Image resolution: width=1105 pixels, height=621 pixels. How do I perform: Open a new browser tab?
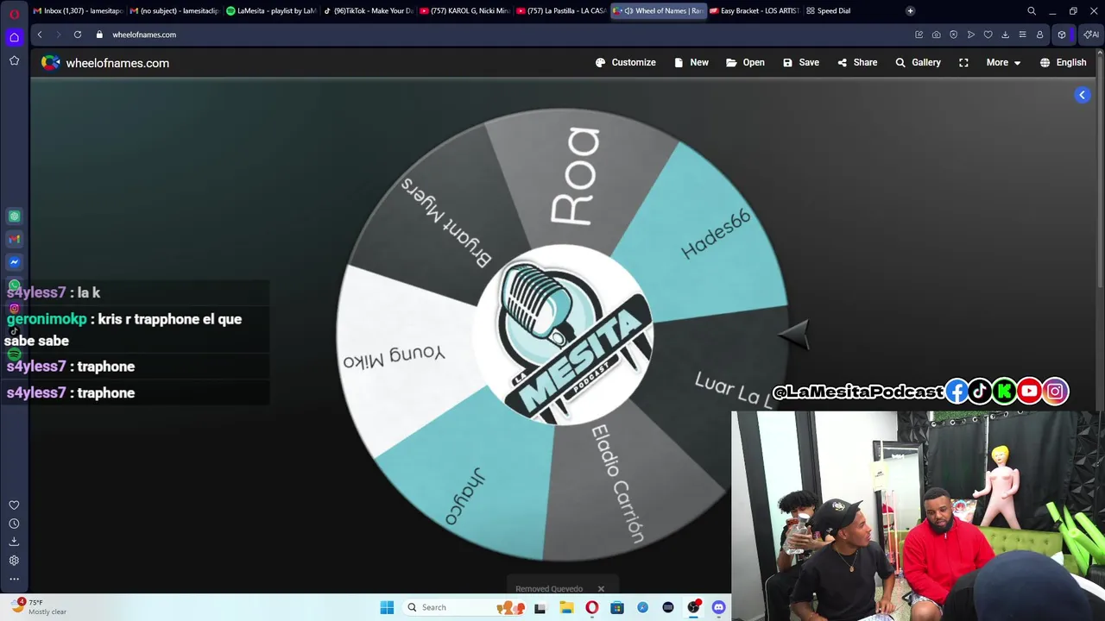[910, 11]
